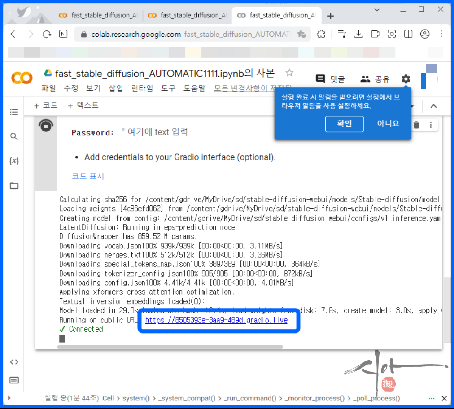
Task: Click 확인 in the notification popup
Action: pos(344,124)
